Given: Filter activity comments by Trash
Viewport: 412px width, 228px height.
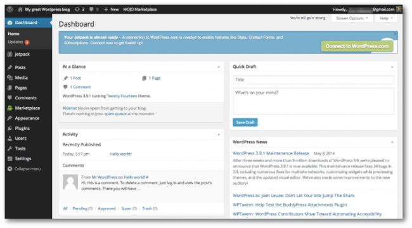Looking at the screenshot, I should coord(150,208).
